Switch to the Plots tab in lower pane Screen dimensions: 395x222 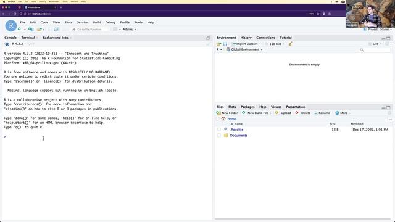coord(232,107)
